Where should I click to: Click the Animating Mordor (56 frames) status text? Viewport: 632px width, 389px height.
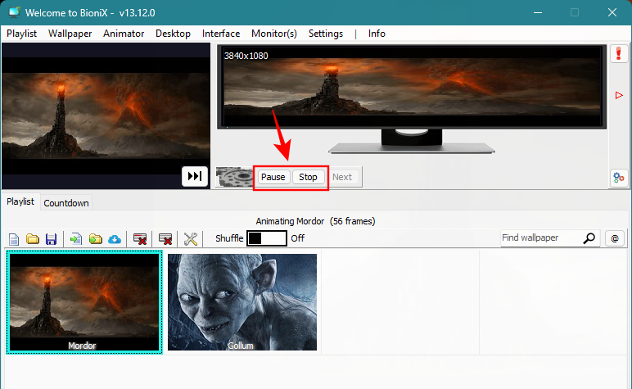[315, 221]
